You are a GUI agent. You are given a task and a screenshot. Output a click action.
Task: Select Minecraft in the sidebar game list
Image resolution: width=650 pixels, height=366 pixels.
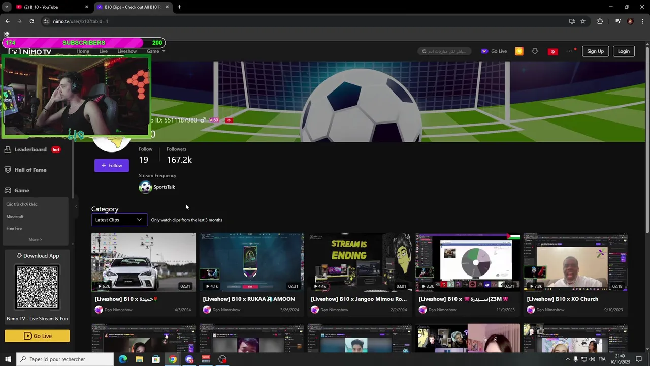[x=15, y=217]
